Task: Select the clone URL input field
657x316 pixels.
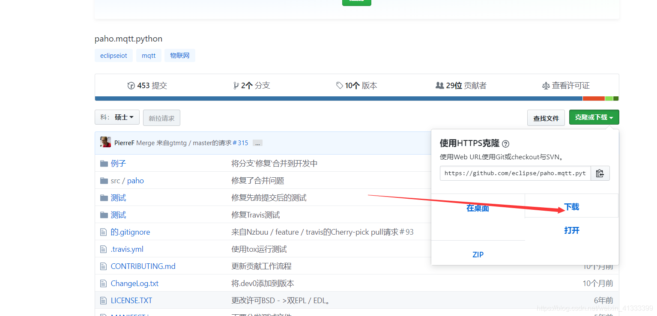Action: [515, 173]
